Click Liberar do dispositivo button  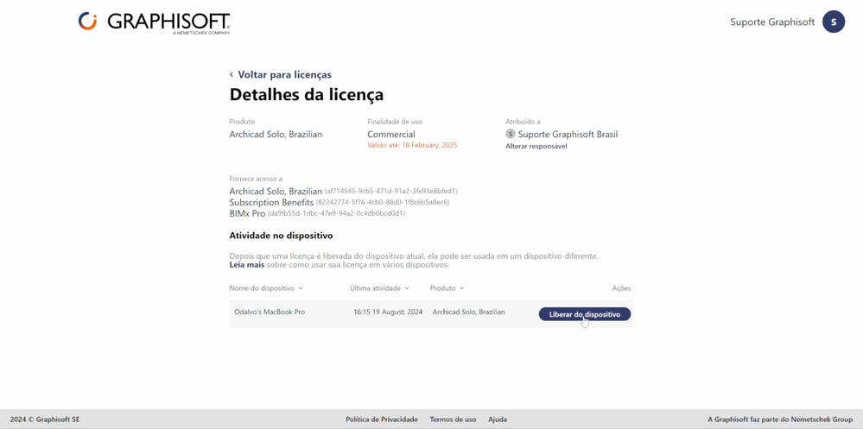click(585, 314)
